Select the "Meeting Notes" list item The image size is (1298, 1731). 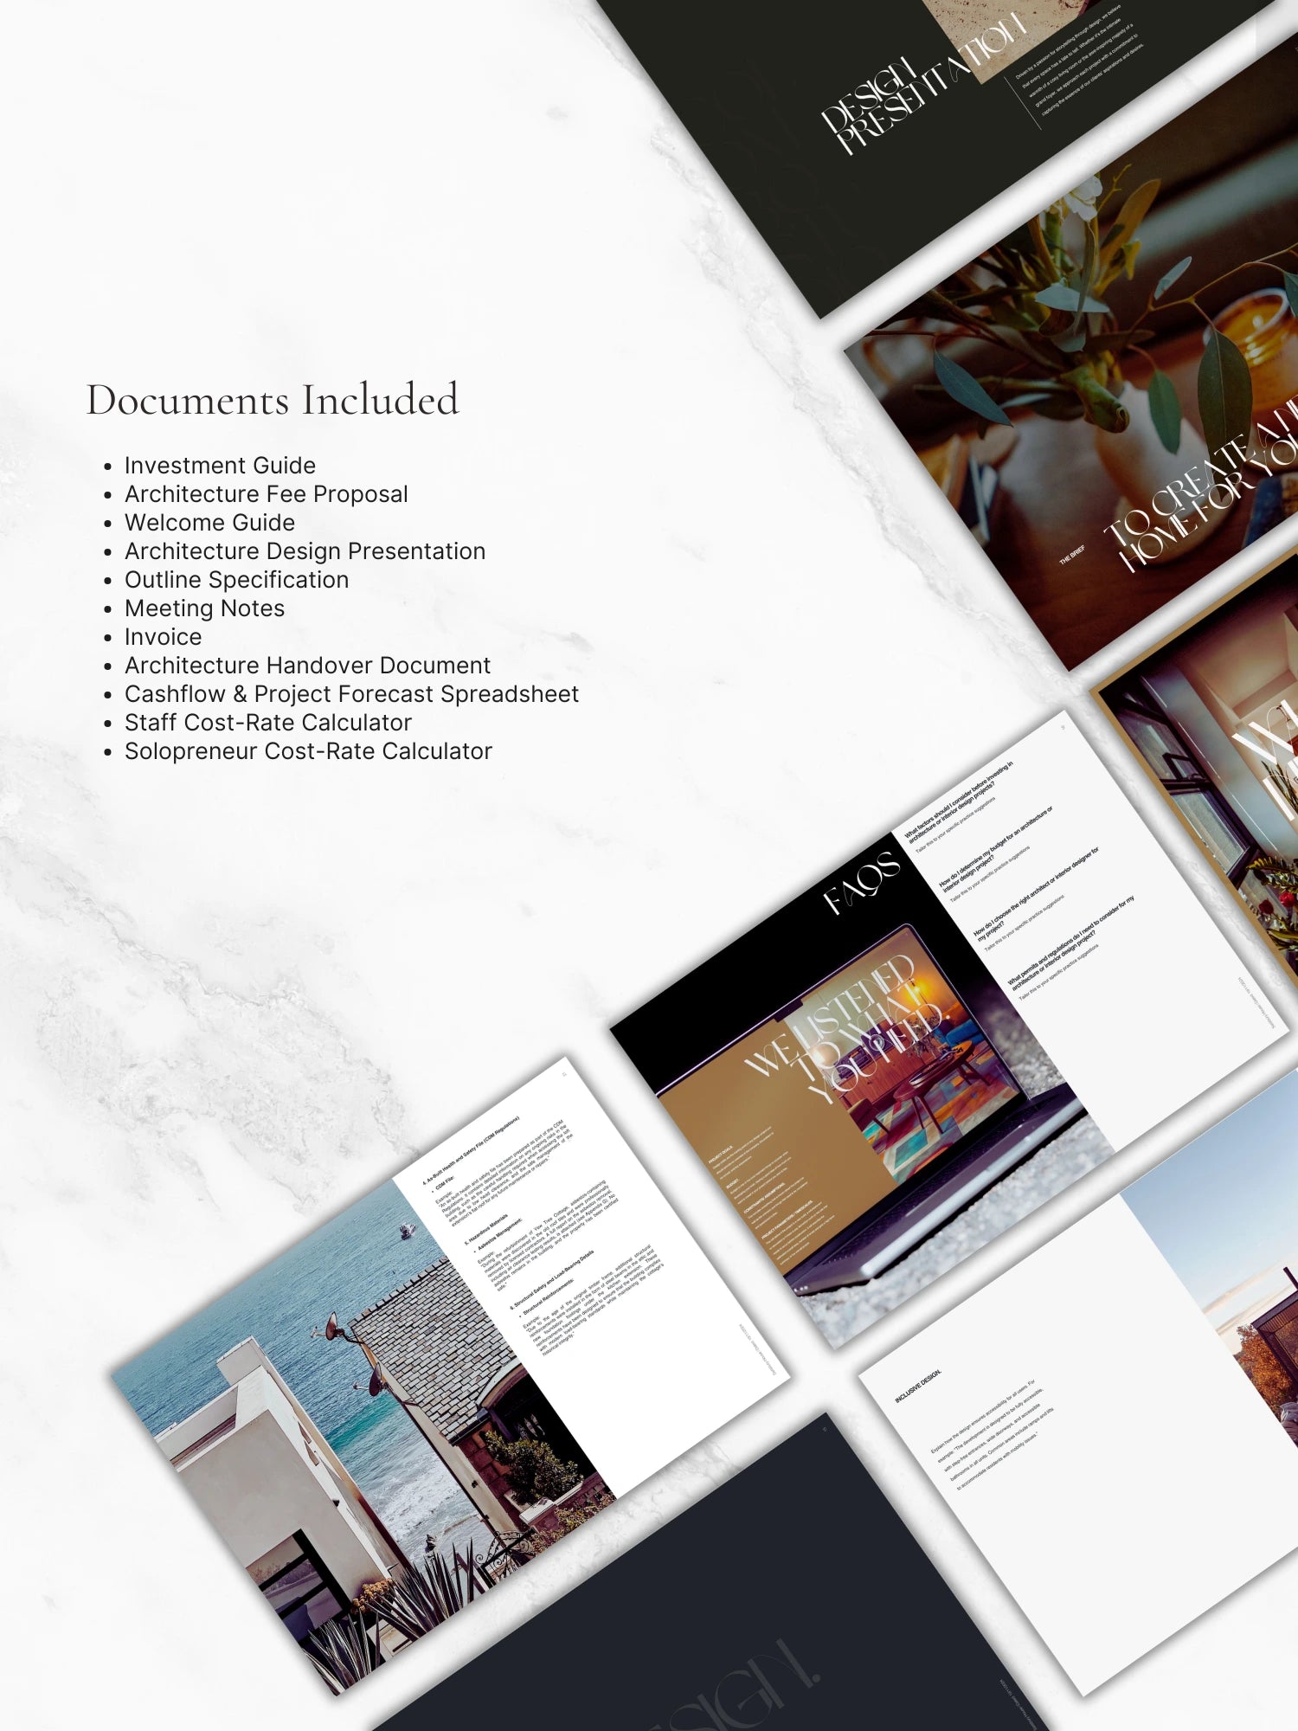[x=204, y=608]
